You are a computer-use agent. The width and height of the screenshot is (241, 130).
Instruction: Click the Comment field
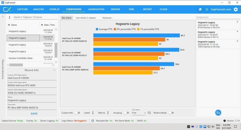tap(32, 108)
